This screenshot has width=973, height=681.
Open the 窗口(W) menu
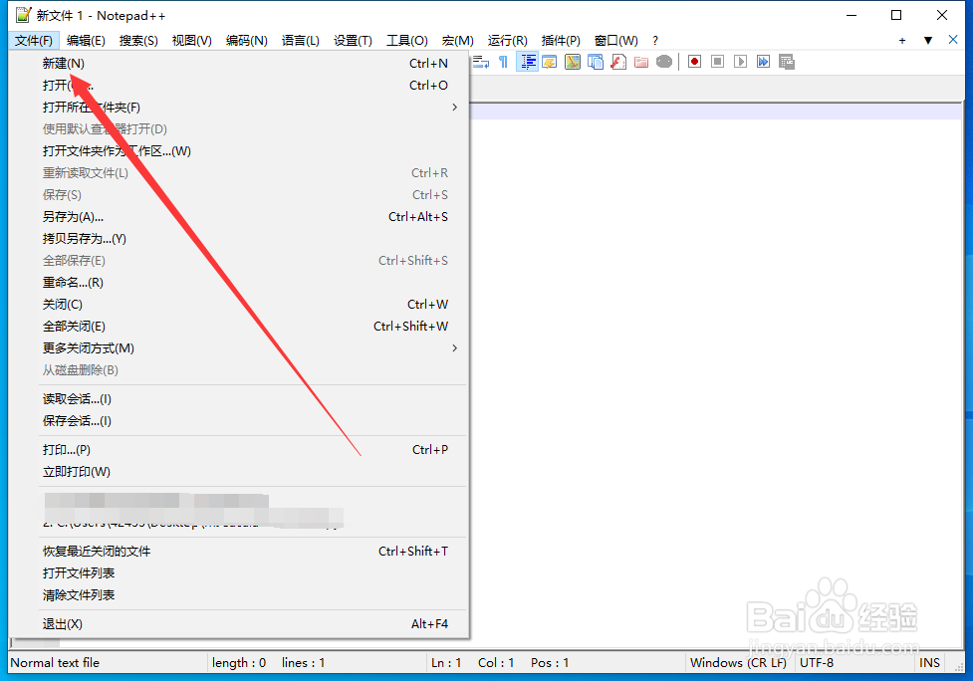(x=615, y=40)
